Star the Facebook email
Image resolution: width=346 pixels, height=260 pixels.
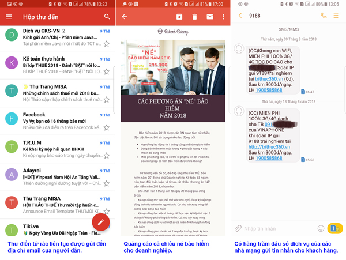click(x=106, y=128)
